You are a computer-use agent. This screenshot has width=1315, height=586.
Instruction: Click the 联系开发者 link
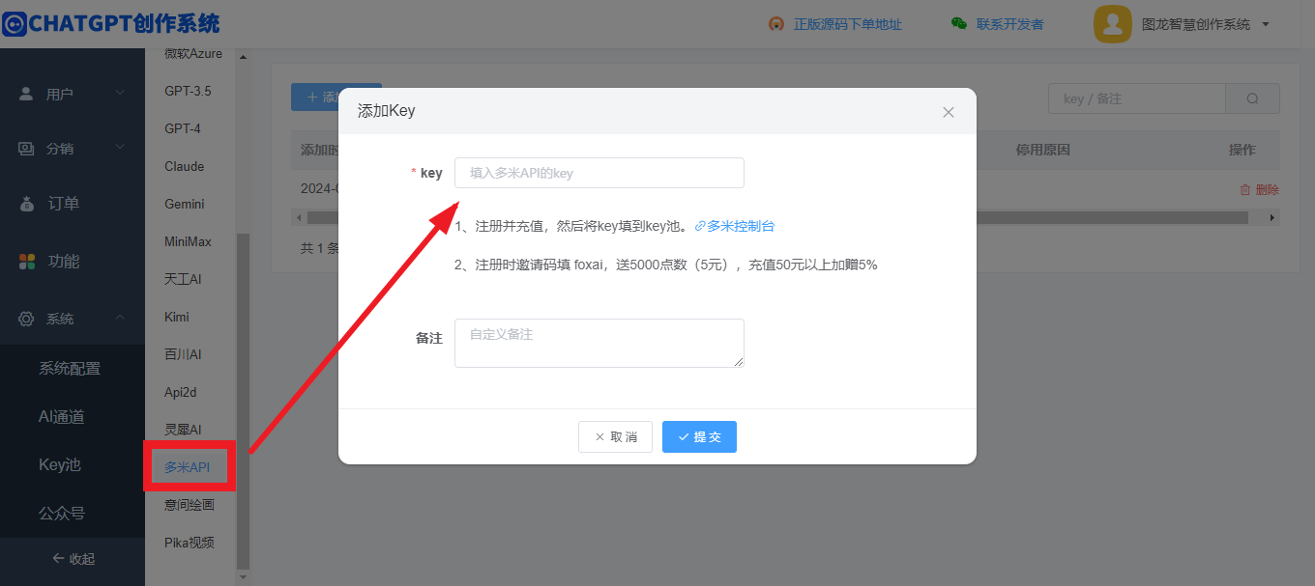[1010, 24]
